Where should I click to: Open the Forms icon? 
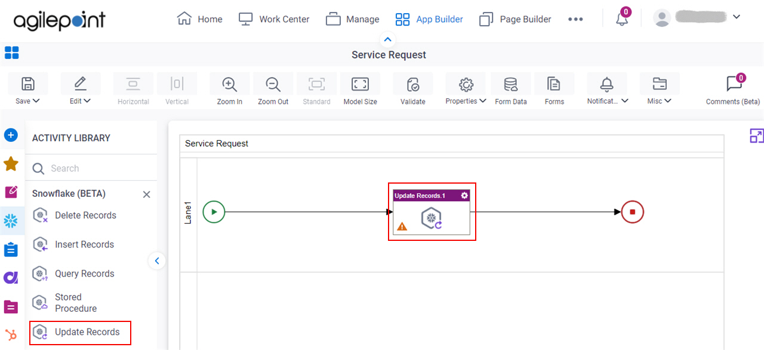point(554,84)
